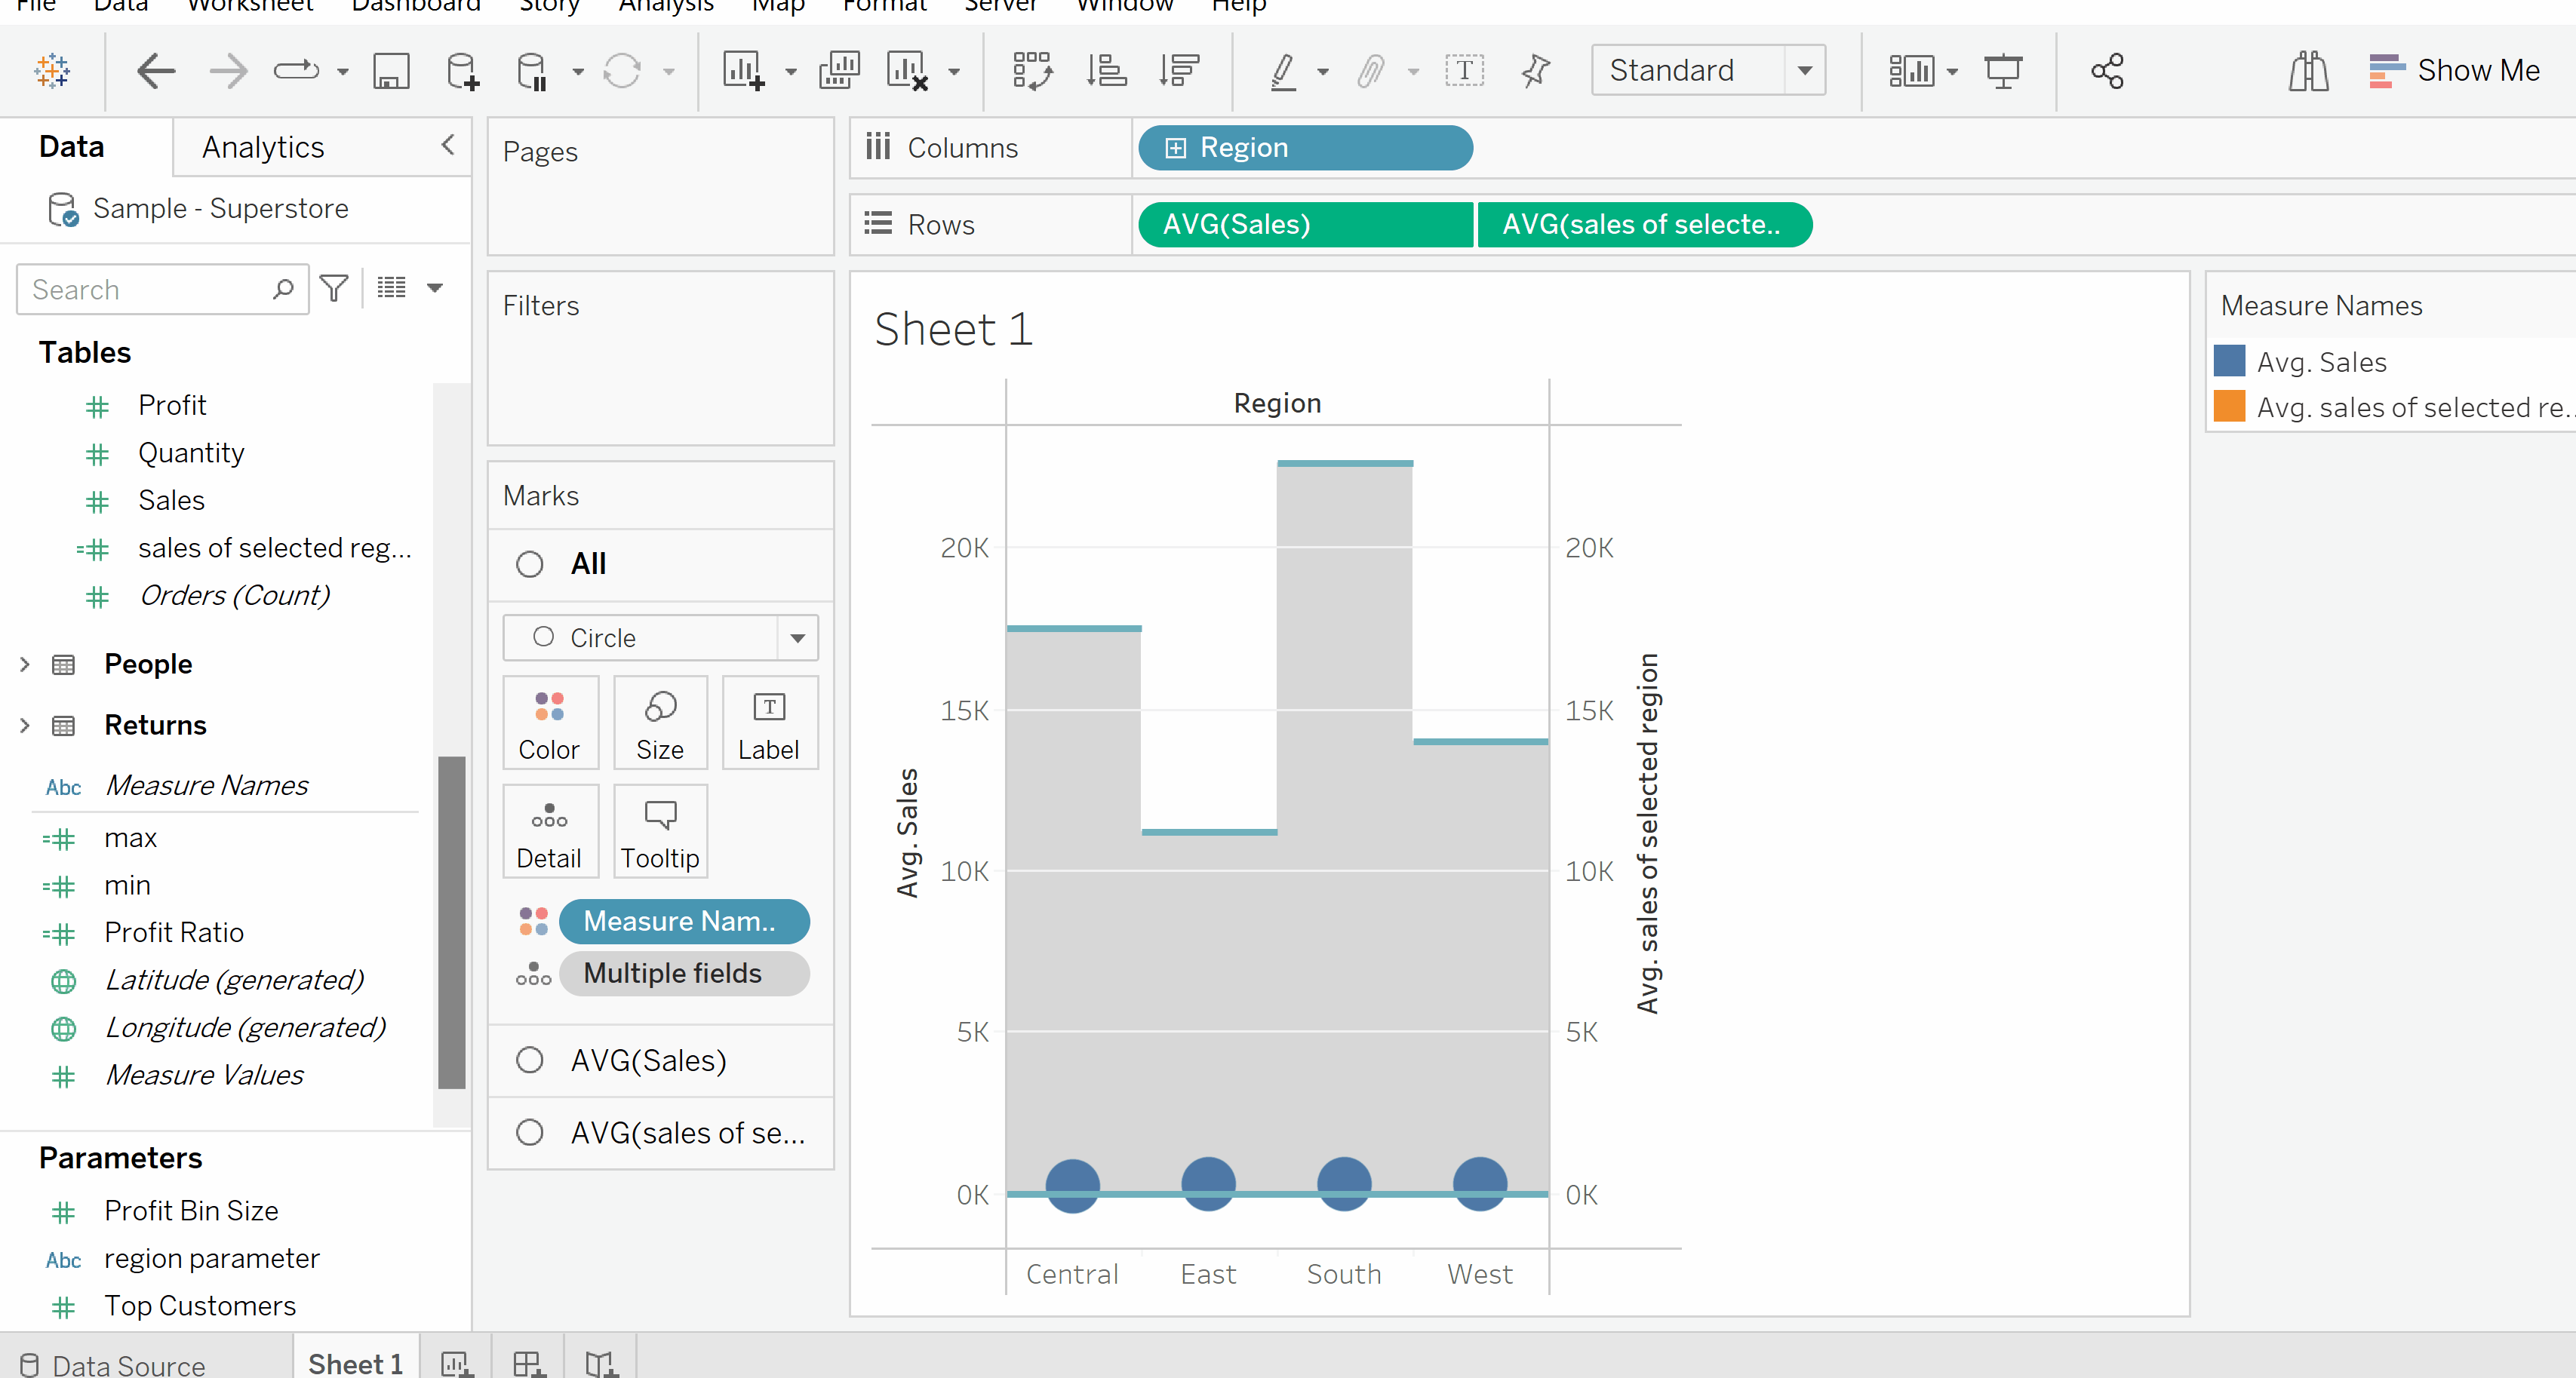Open the Color marks card

[549, 723]
